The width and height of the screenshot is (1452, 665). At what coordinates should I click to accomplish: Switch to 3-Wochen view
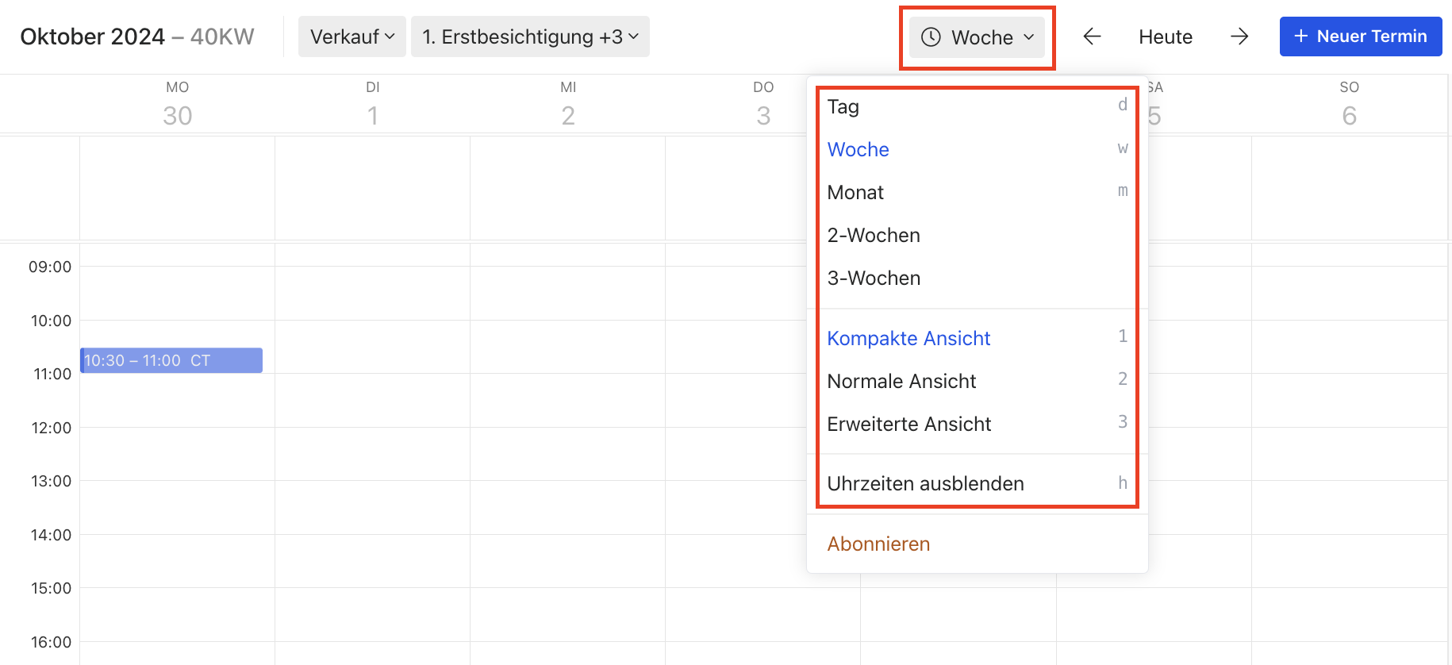(x=874, y=279)
